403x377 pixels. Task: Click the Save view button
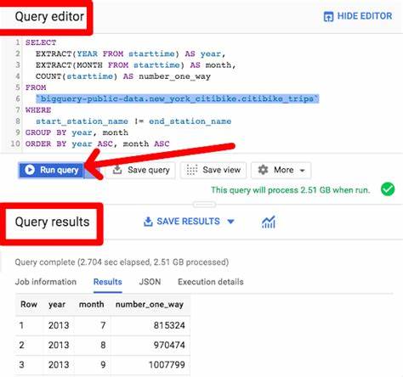213,170
